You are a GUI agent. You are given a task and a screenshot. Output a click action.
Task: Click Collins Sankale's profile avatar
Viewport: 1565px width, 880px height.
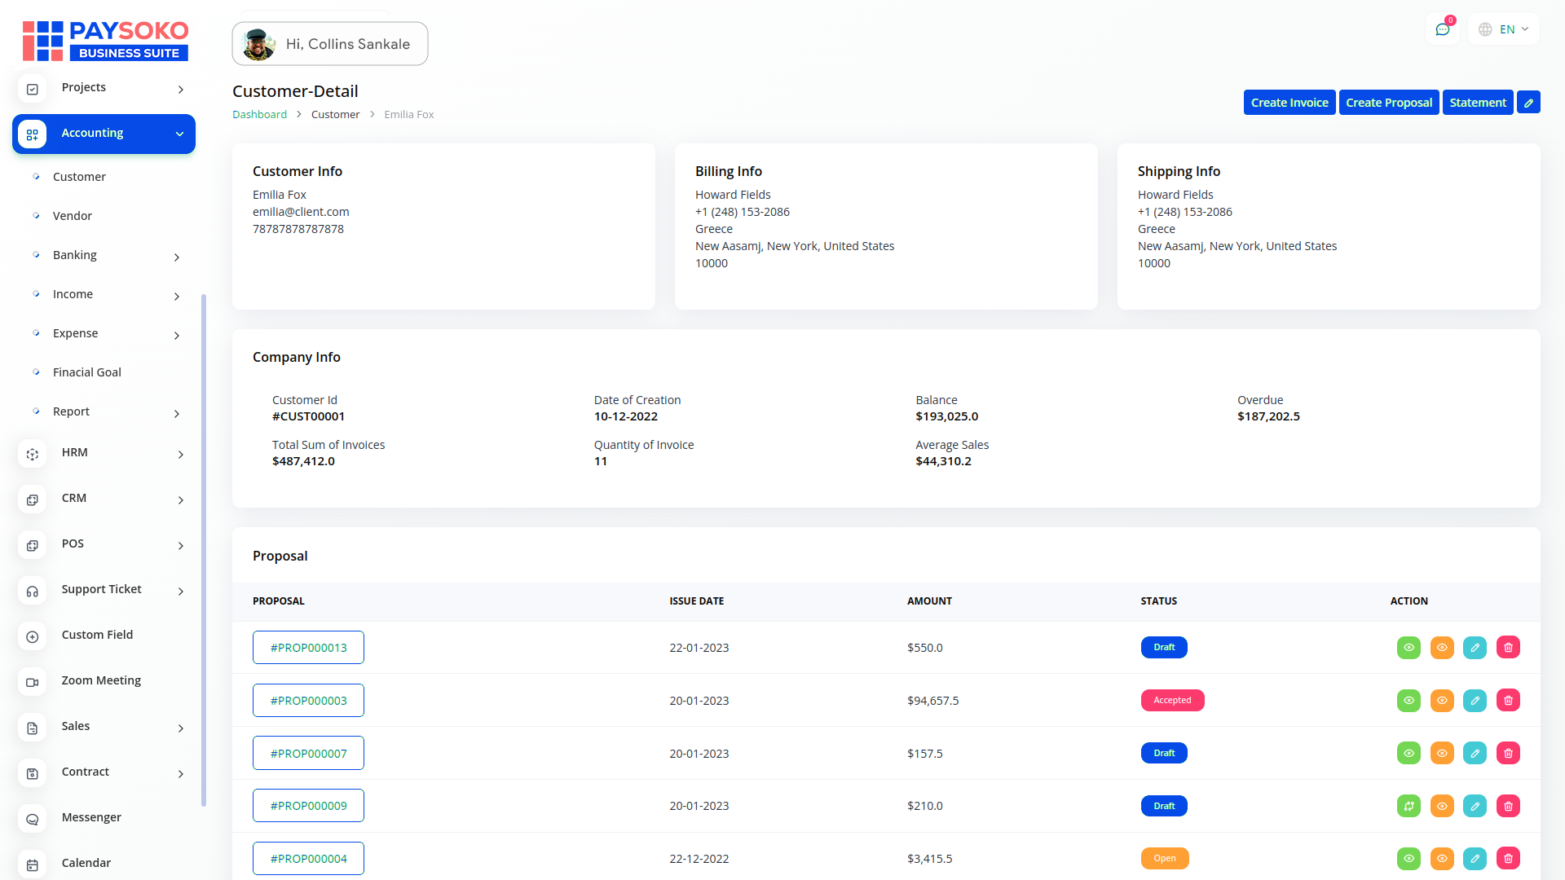pos(259,44)
